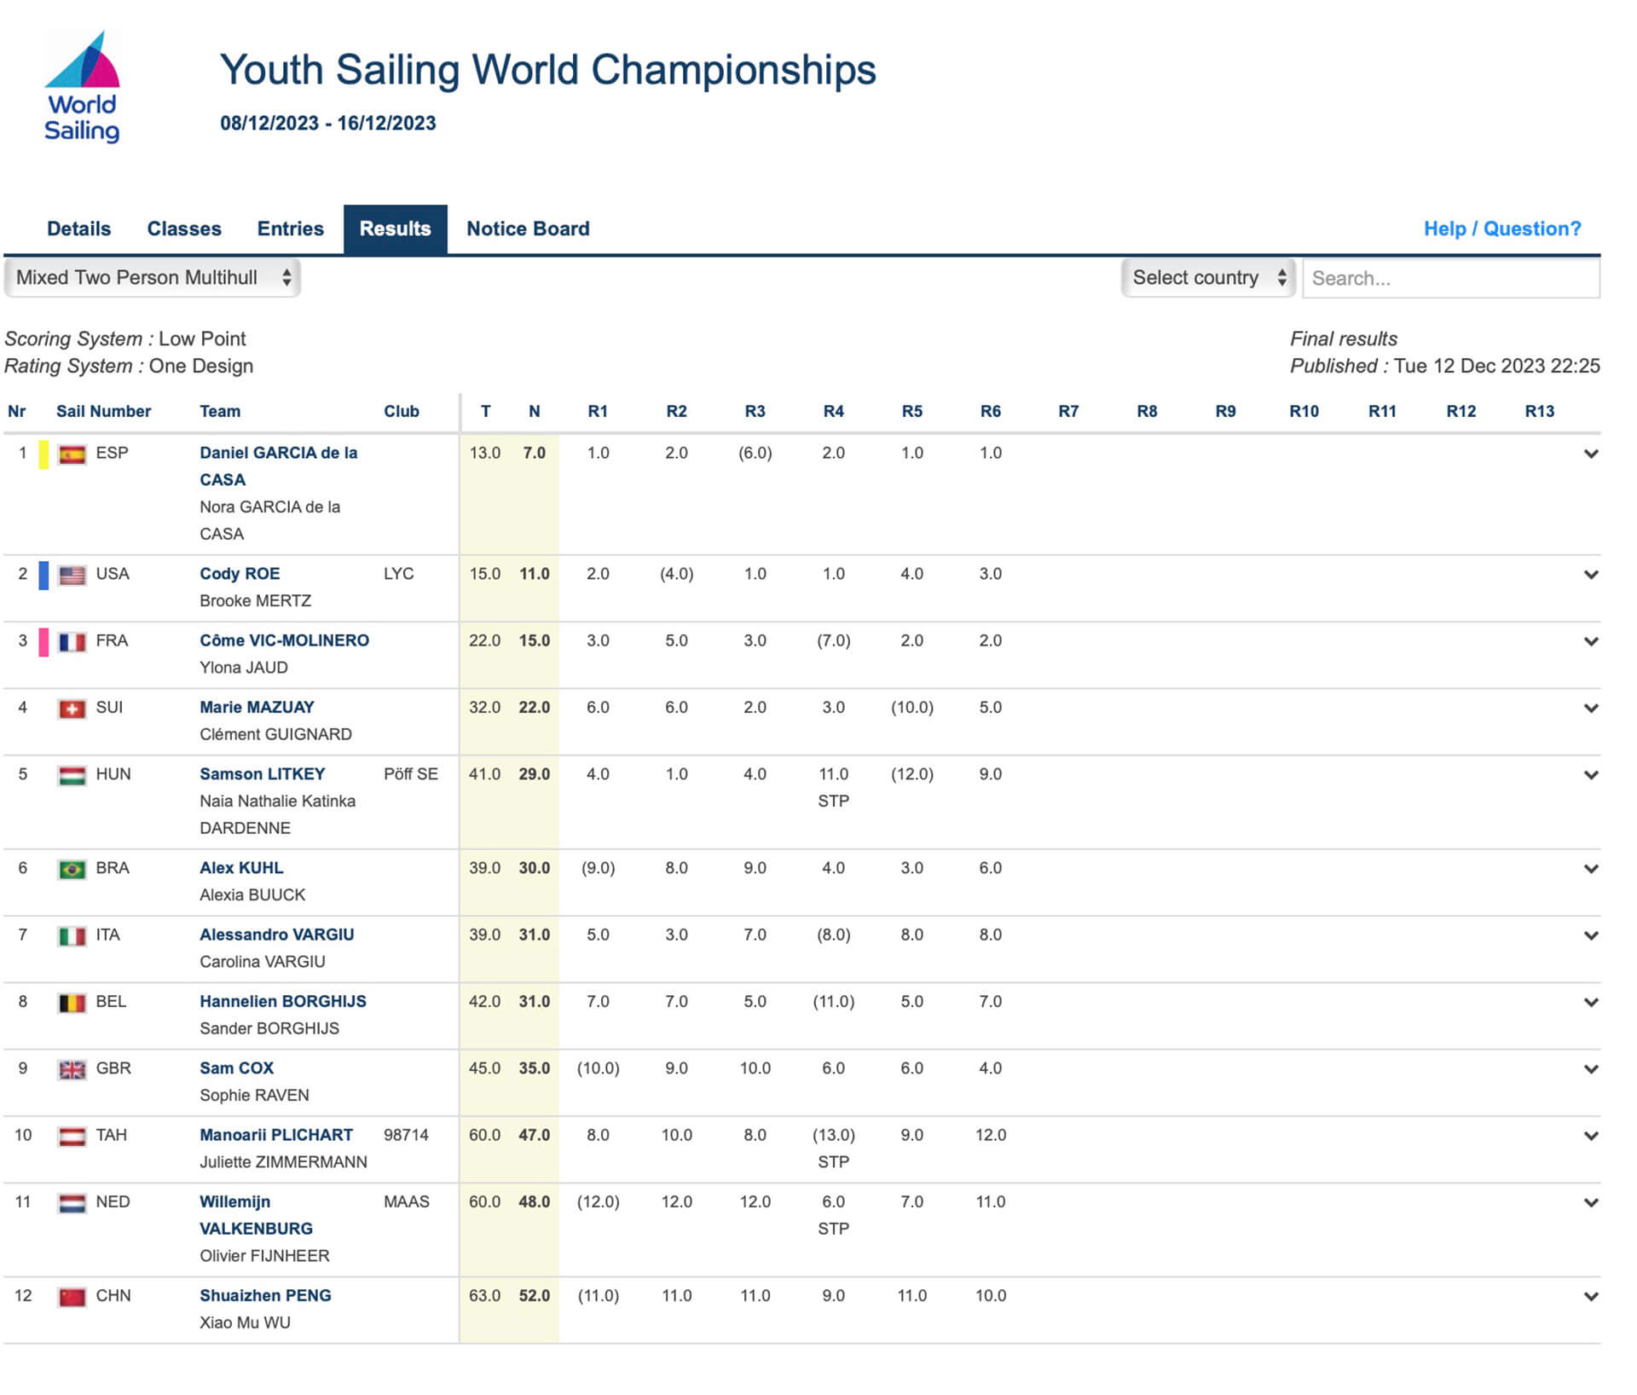Click the China flag icon

(72, 1297)
